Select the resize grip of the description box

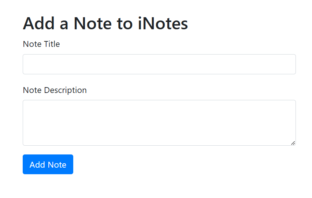click(x=293, y=143)
